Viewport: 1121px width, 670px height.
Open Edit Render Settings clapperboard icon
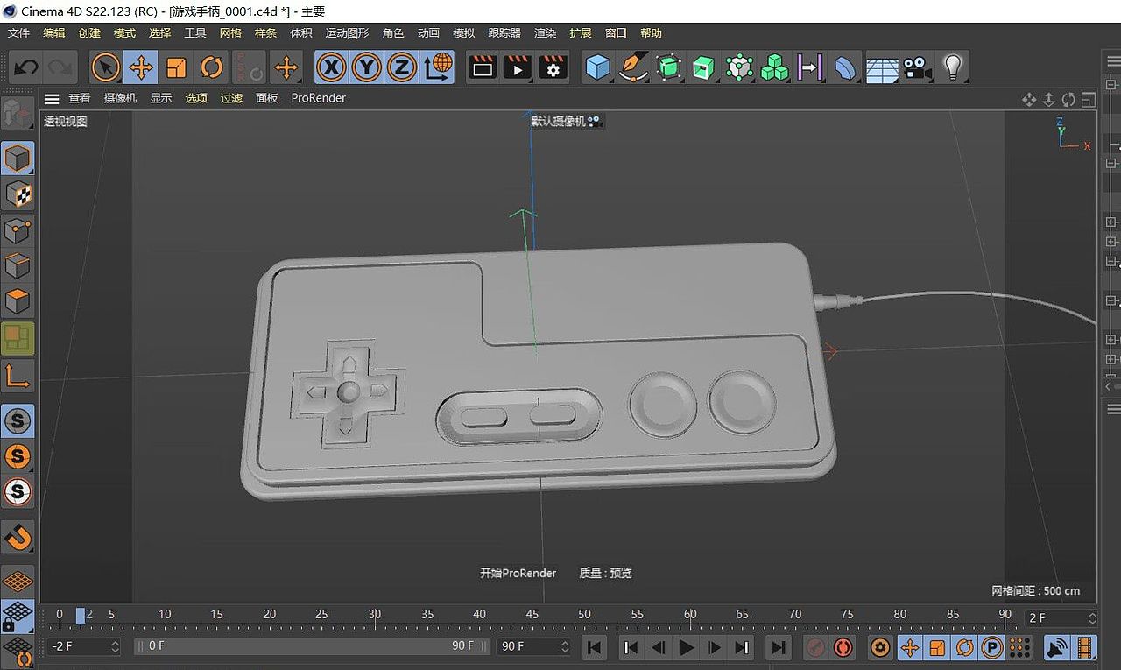pyautogui.click(x=553, y=67)
